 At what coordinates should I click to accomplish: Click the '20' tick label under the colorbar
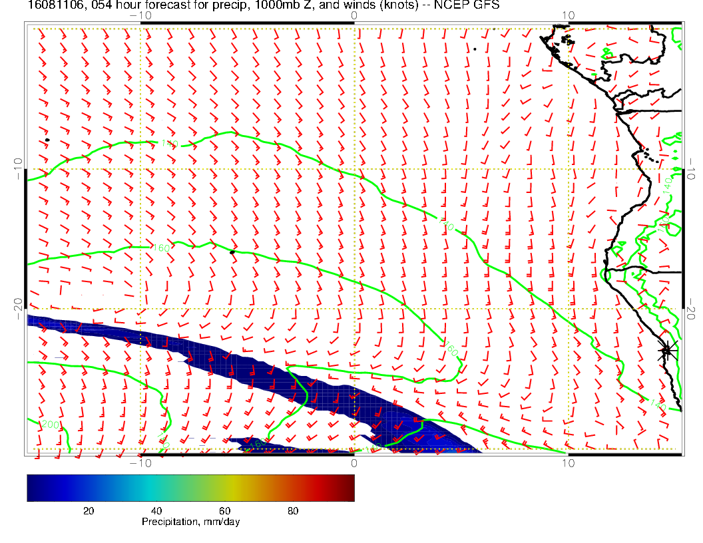click(88, 510)
